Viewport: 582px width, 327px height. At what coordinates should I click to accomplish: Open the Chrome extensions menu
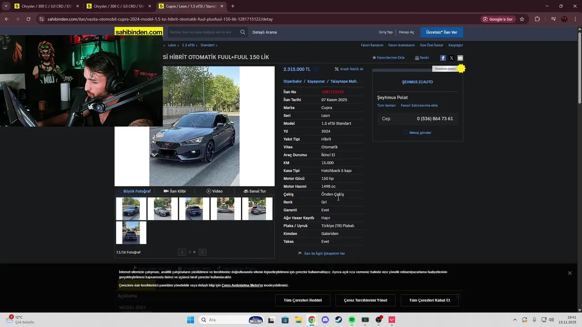point(537,19)
